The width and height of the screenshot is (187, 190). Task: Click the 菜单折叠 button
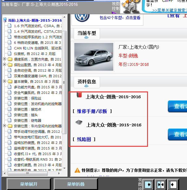click(x=76, y=184)
